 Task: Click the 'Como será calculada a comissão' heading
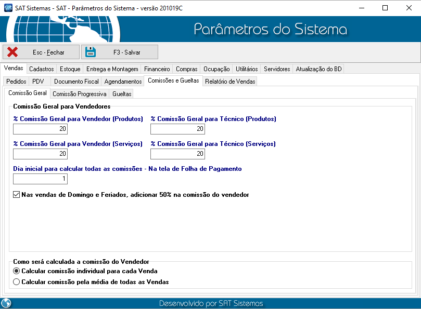81,262
